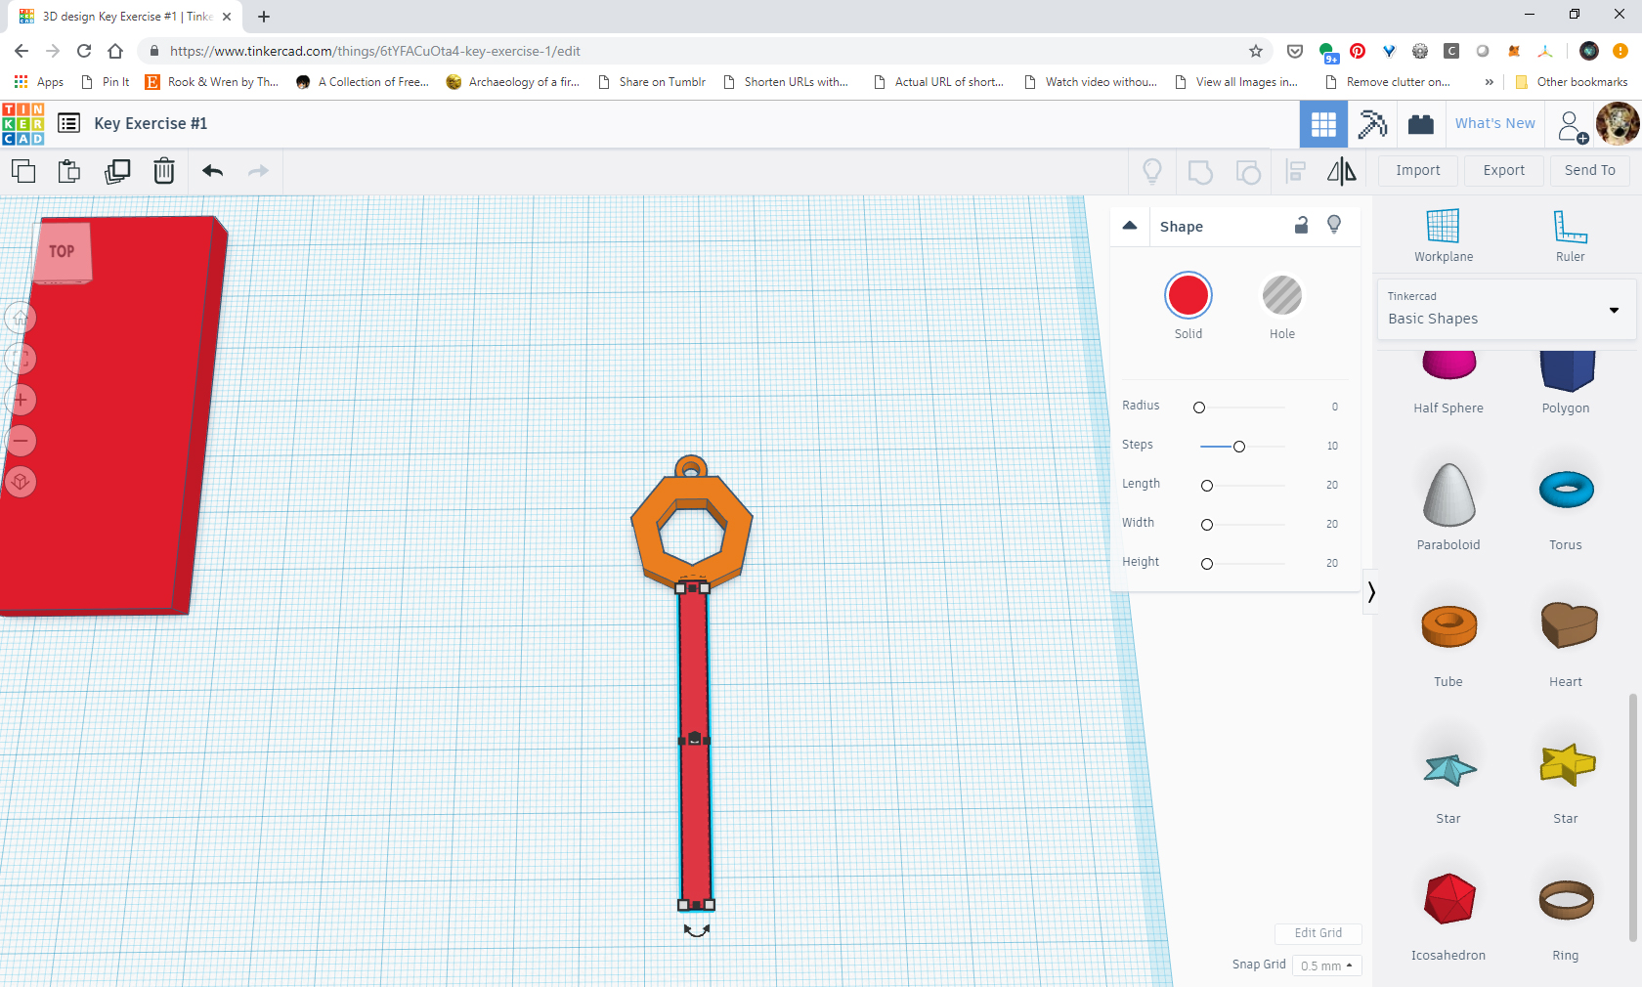Click the Mirror tool icon
1642x987 pixels.
(x=1342, y=171)
